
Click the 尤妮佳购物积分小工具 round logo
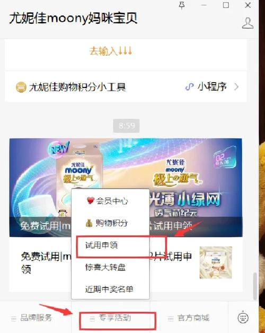(21, 87)
